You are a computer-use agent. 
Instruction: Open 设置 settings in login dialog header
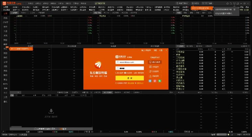click(161, 50)
